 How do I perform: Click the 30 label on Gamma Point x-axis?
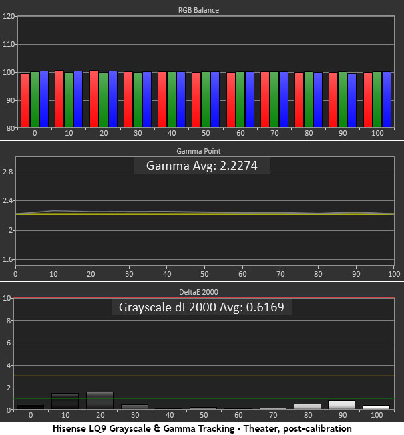coord(129,274)
